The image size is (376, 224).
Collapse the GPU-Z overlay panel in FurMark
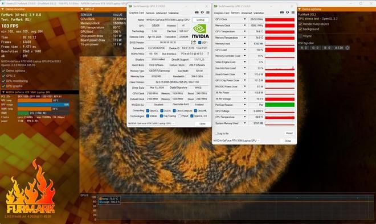click(82, 9)
